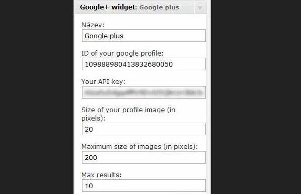Image resolution: width=301 pixels, height=194 pixels.
Task: Place the cursor after the number 10
Action: pos(94,186)
